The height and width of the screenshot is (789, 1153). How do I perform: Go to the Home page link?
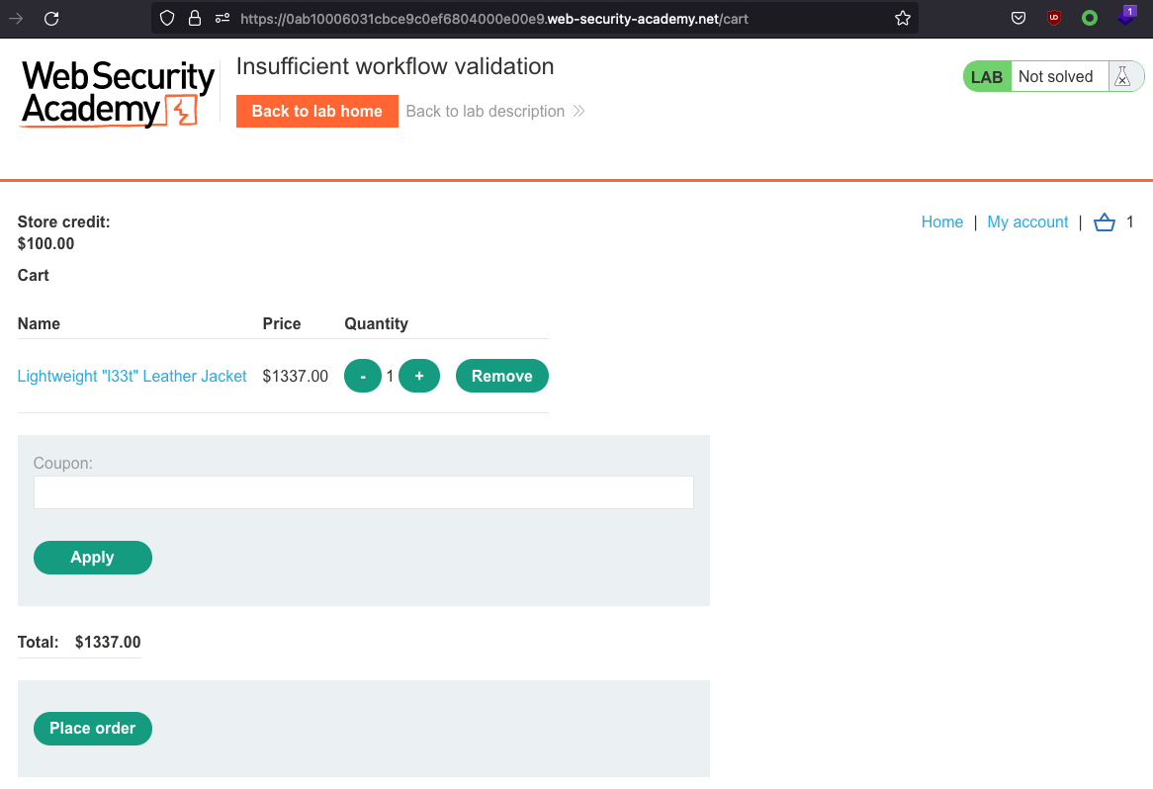(x=941, y=222)
